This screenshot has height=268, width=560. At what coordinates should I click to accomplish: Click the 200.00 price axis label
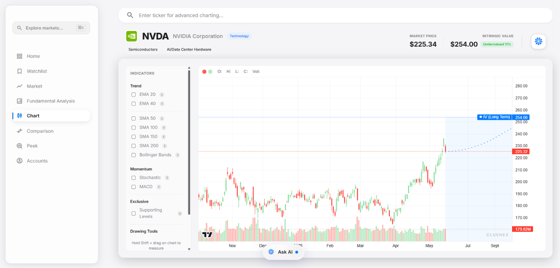521,182
